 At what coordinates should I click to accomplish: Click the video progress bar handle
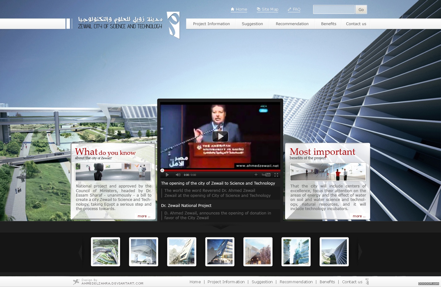(162, 171)
